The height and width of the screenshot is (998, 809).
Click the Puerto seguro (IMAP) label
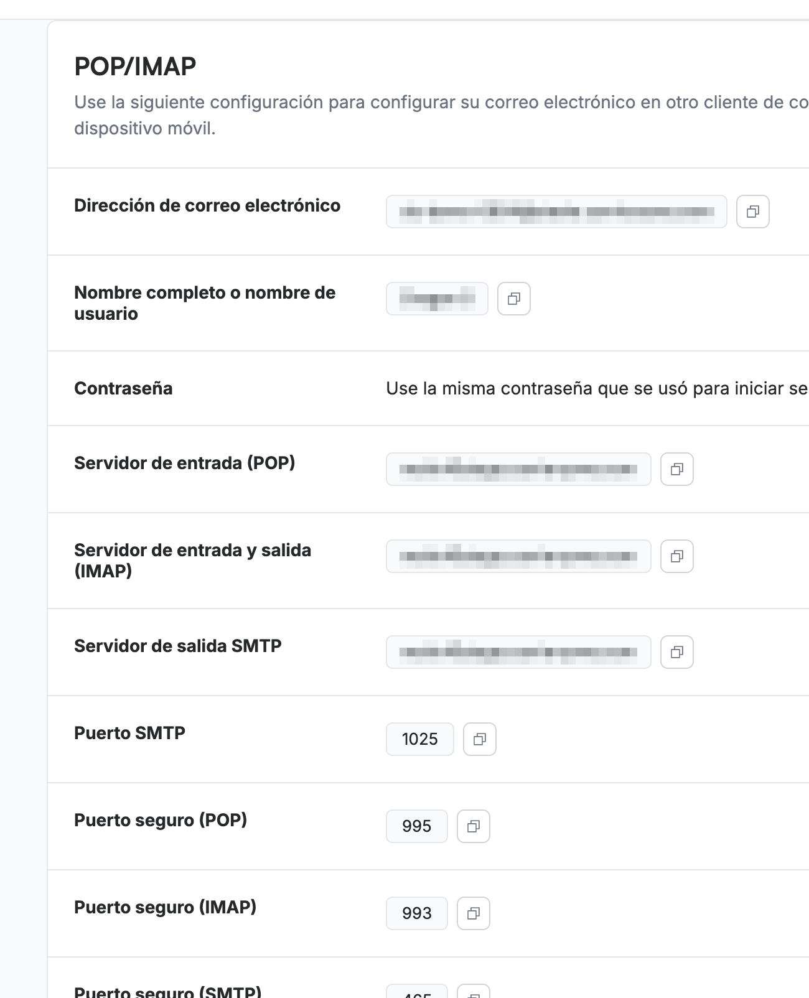[165, 907]
